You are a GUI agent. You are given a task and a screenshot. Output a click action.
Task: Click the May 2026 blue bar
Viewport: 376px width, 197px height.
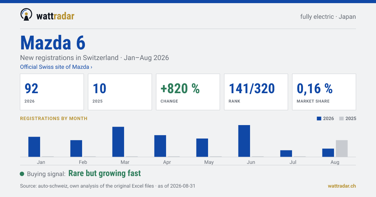coord(202,148)
